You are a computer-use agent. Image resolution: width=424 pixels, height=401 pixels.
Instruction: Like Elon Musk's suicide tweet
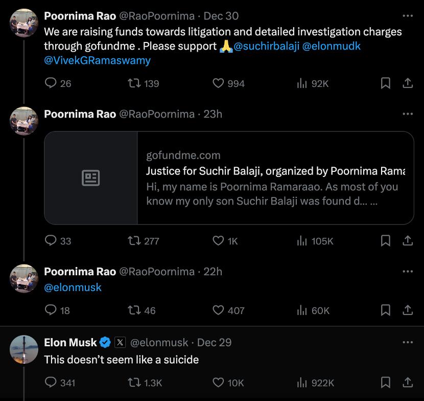click(219, 382)
